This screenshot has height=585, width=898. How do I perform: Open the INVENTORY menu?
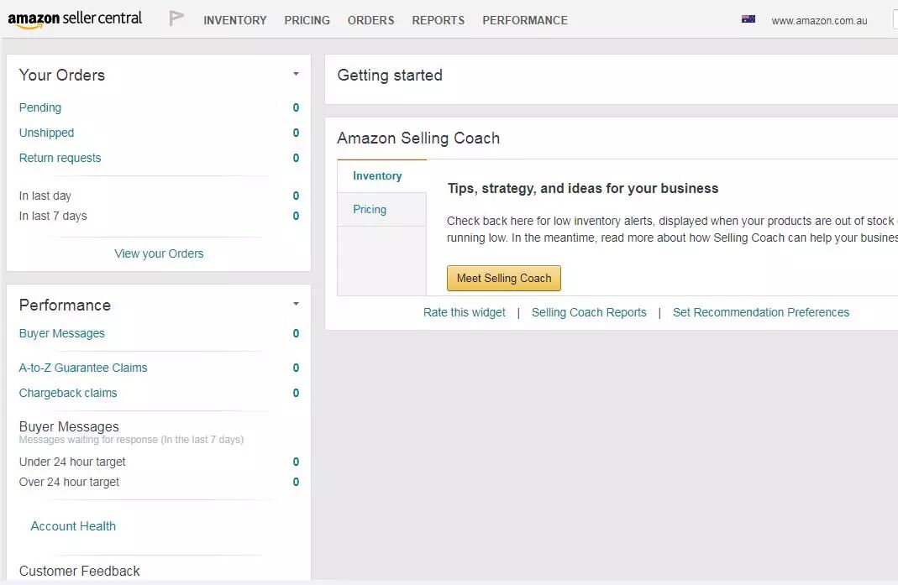click(x=235, y=20)
